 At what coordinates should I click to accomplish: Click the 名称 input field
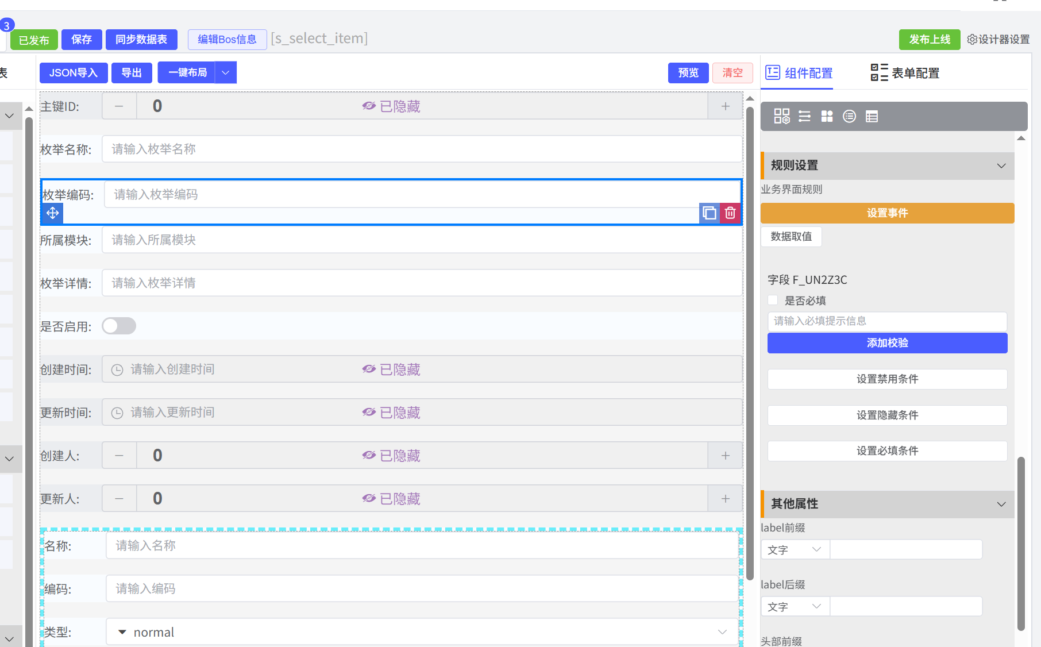point(422,546)
